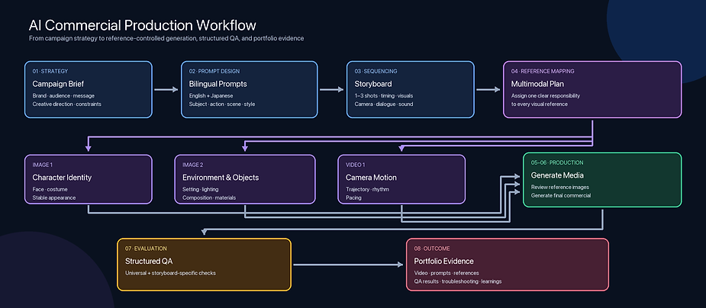
Task: Click the subtitle beginning 'From campaign strategy'
Action: coord(166,39)
